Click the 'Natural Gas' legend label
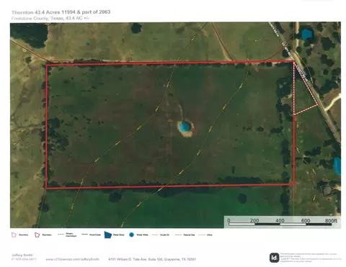The height and width of the screenshot is (267, 346). (x=189, y=235)
